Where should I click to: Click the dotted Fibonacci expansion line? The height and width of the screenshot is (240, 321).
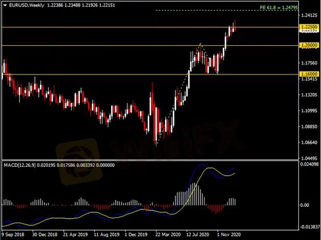(x=227, y=10)
